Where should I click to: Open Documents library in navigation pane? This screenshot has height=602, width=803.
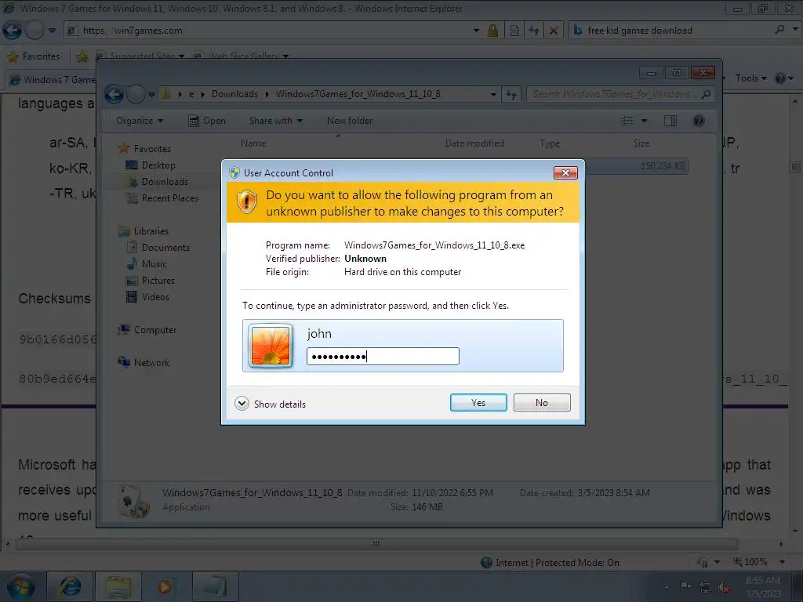[x=165, y=247]
